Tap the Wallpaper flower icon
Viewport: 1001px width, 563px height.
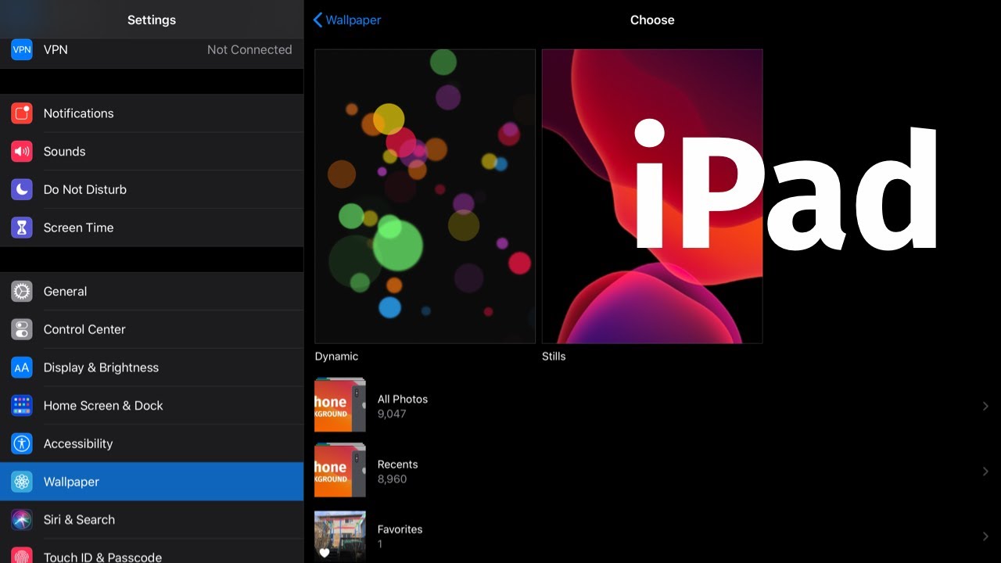coord(22,482)
